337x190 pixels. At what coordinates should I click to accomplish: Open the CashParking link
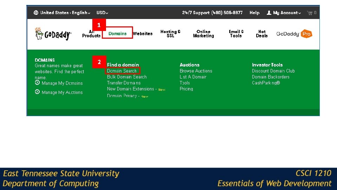coord(266,83)
